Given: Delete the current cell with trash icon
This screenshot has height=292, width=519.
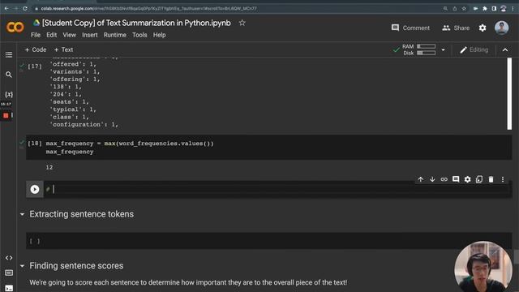Looking at the screenshot, I should (491, 179).
